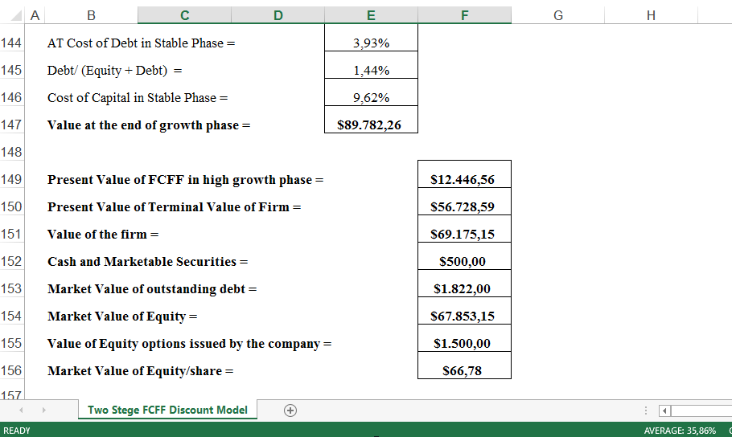Add a new sheet with the plus button
Screen dimensions: 732x437
[x=290, y=410]
